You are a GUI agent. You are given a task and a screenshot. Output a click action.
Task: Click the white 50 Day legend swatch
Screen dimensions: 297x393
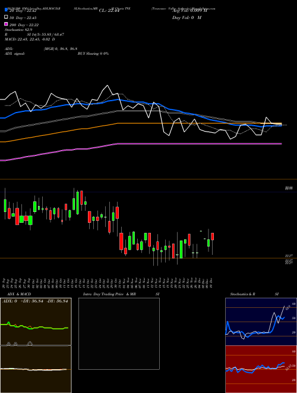pos(6,17)
